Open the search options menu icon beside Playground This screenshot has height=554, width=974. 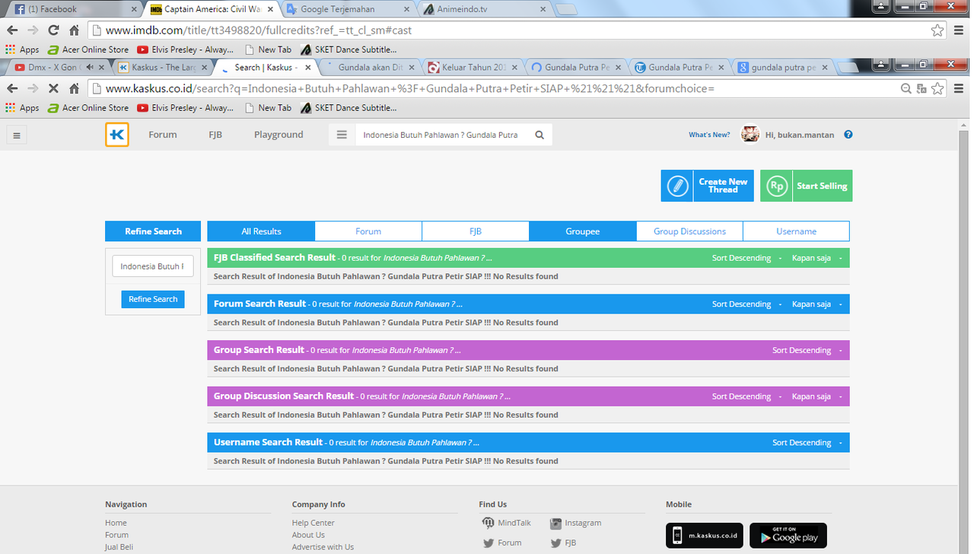click(342, 135)
